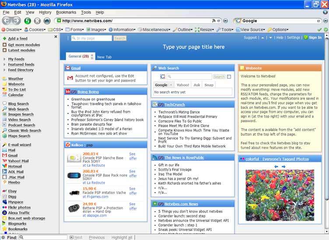Open the Miscellaneous toolbar dropdown
The width and height of the screenshot is (329, 240).
click(154, 30)
